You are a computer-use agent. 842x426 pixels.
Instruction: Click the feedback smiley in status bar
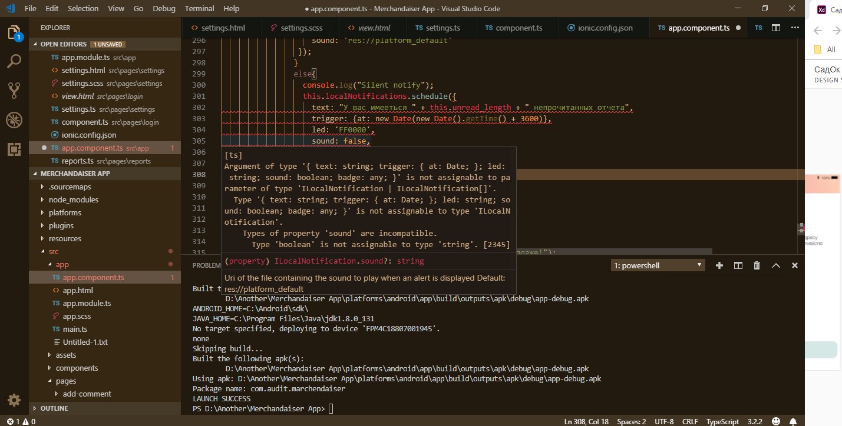coord(775,421)
